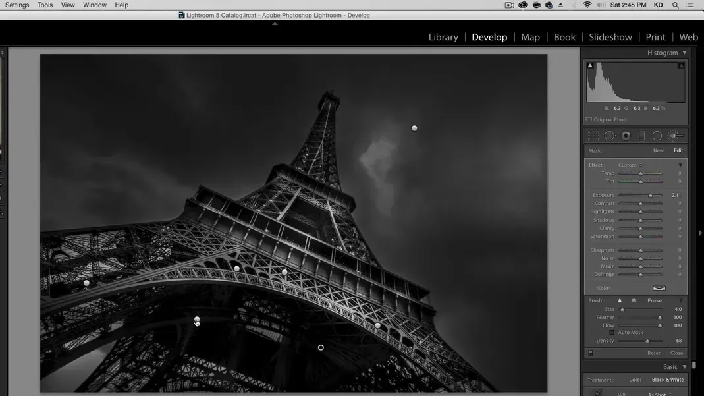The image size is (704, 396).
Task: Open the Window menu
Action: 94,5
